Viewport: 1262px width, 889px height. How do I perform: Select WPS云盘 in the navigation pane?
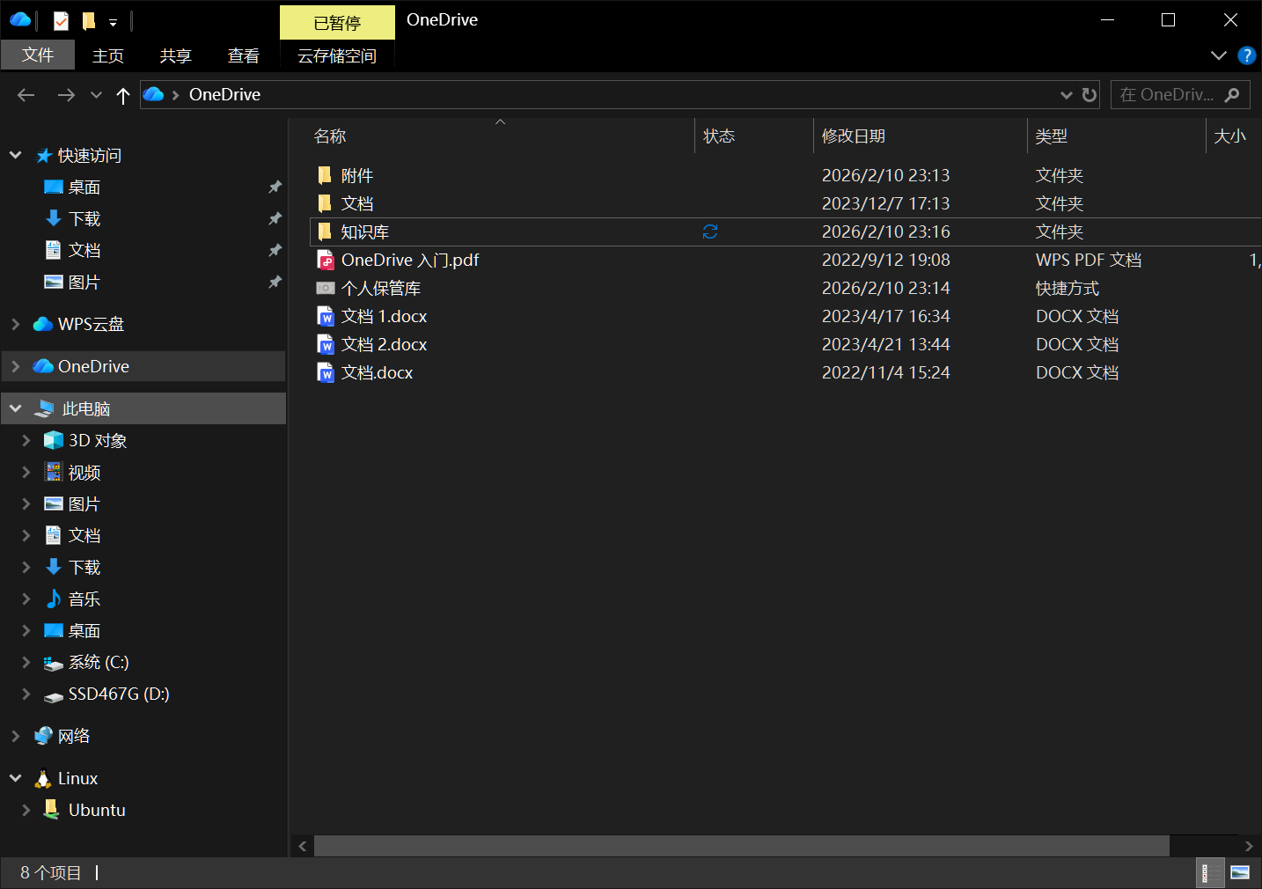pos(91,324)
